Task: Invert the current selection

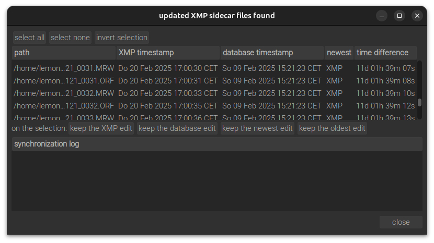Action: pos(122,38)
